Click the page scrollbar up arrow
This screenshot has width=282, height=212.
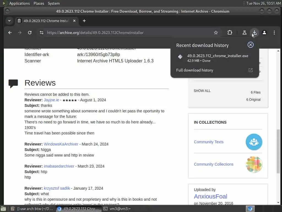click(278, 51)
